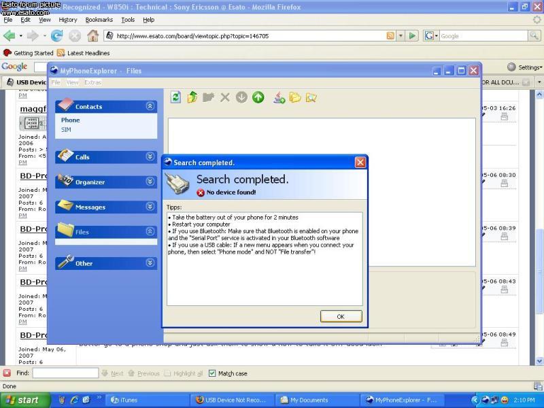The width and height of the screenshot is (544, 408).
Task: Open the Firefox Edit menu
Action: pyautogui.click(x=25, y=20)
